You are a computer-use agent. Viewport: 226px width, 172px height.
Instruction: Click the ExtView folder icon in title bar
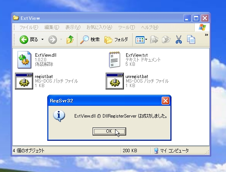click(16, 18)
